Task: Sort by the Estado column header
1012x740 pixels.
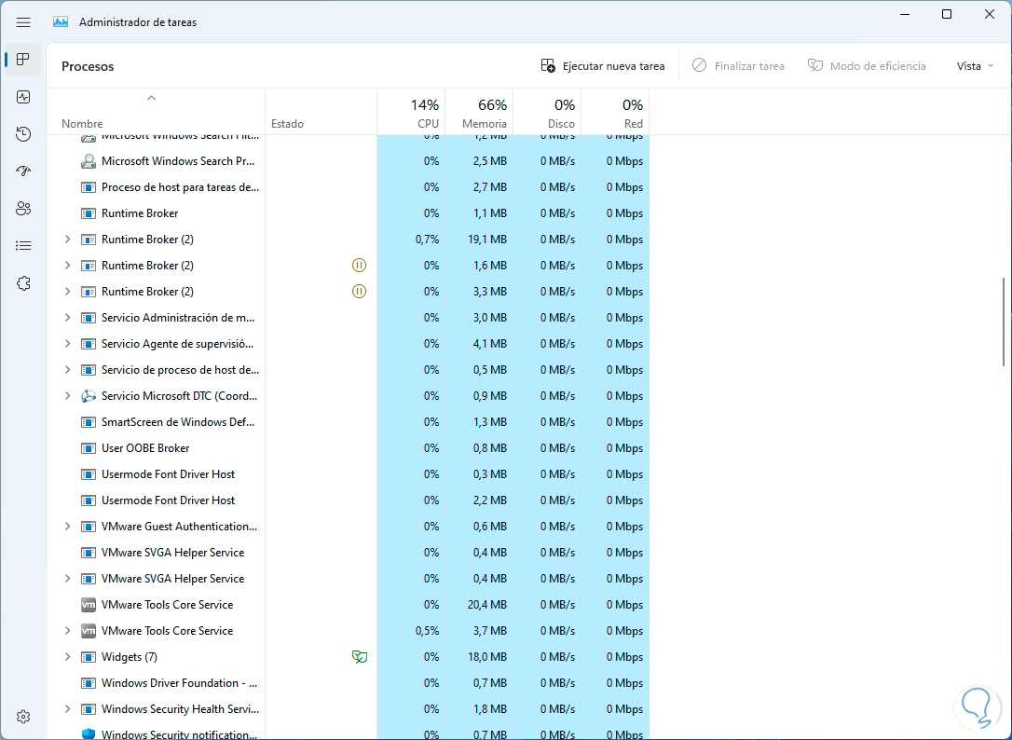Action: (321, 113)
